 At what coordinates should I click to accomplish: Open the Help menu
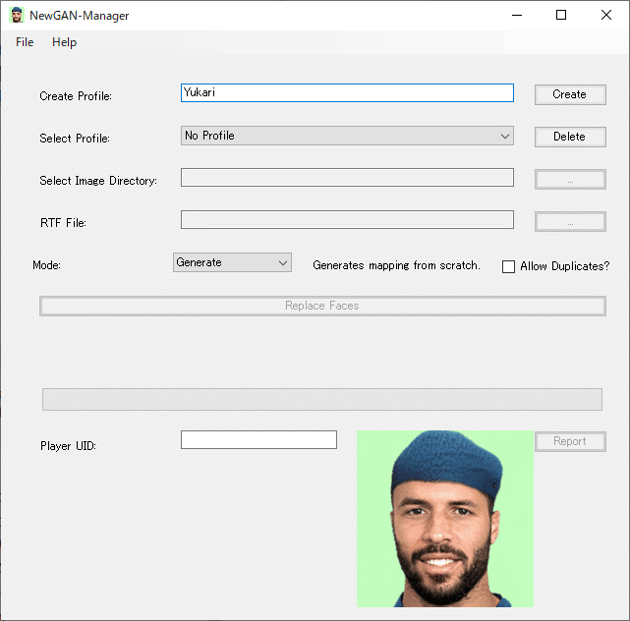[64, 42]
